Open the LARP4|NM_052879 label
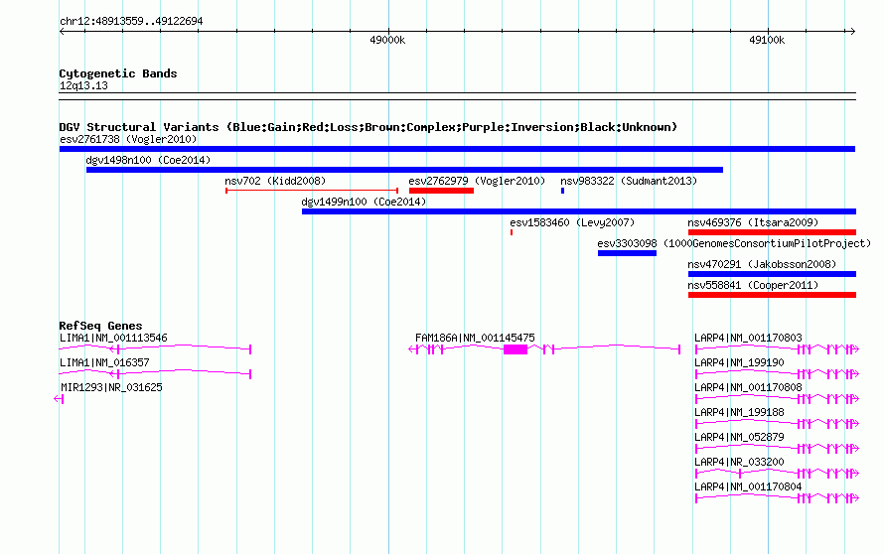Screen dimensions: 884x554 point(739,437)
